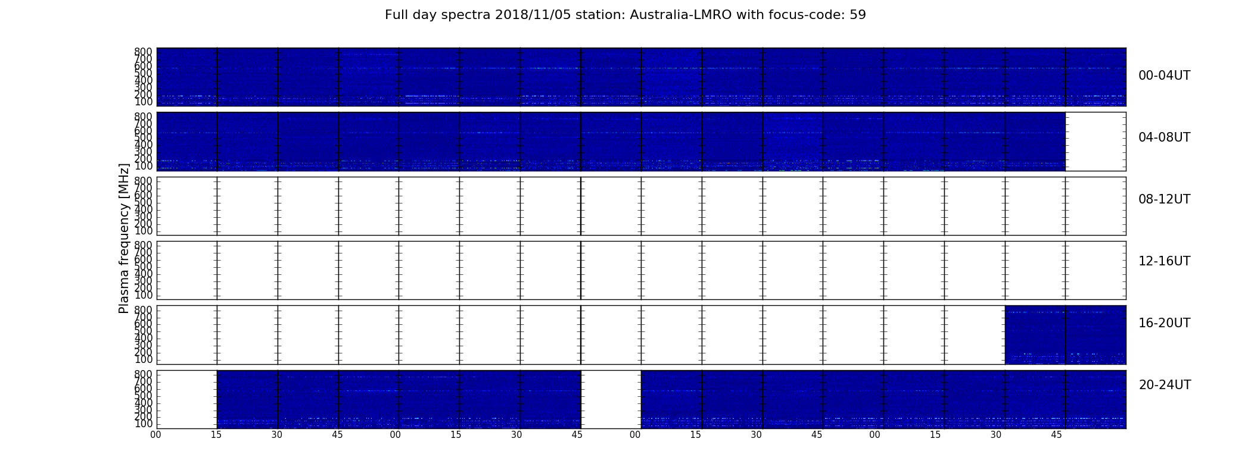Click the "Plasma frequency [MHz]" axis label

point(124,238)
